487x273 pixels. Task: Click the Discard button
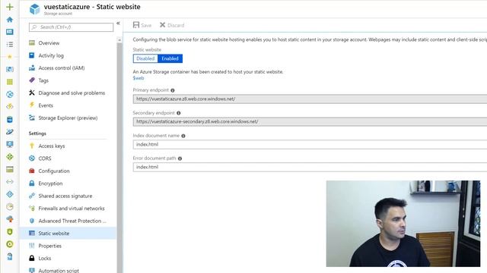pyautogui.click(x=172, y=25)
